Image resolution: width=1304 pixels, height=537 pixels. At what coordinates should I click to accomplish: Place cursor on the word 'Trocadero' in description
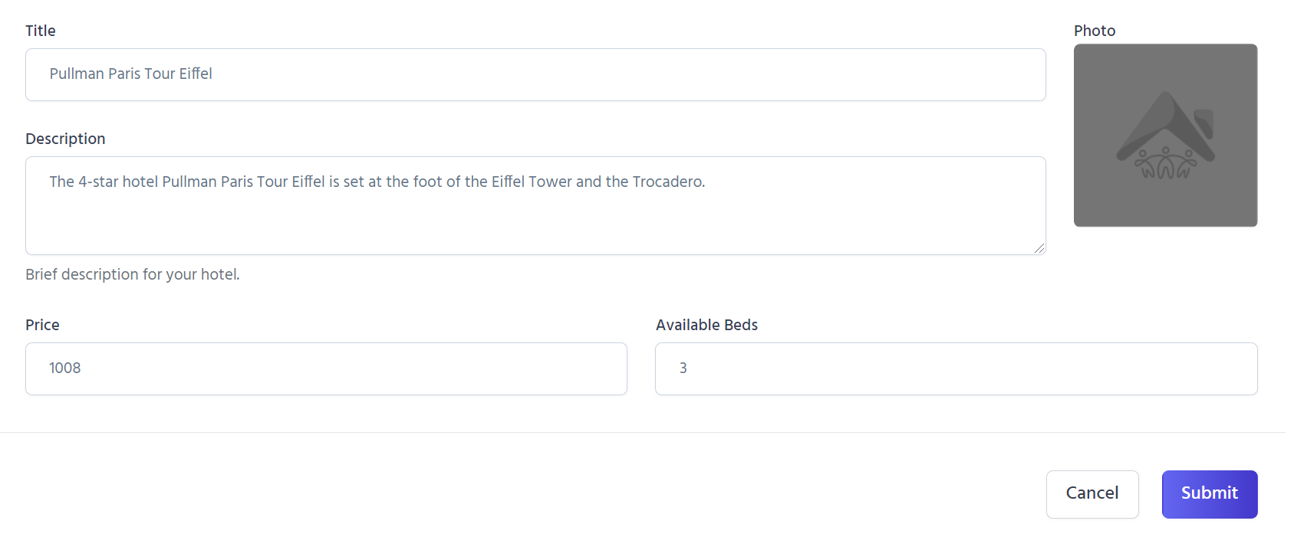[x=667, y=182]
